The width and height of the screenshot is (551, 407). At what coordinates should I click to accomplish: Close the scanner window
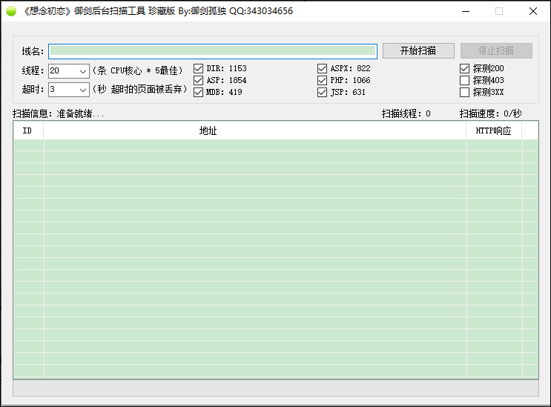click(532, 11)
